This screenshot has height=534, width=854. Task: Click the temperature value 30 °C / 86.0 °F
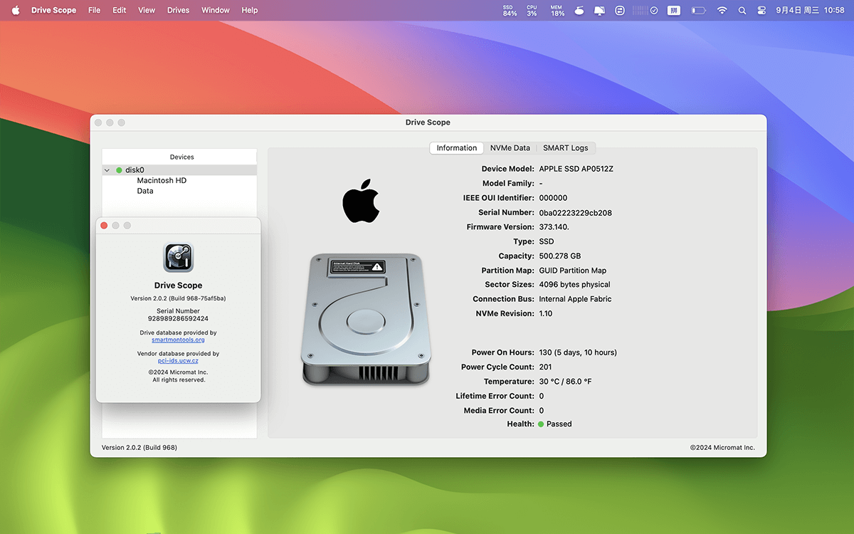tap(565, 382)
